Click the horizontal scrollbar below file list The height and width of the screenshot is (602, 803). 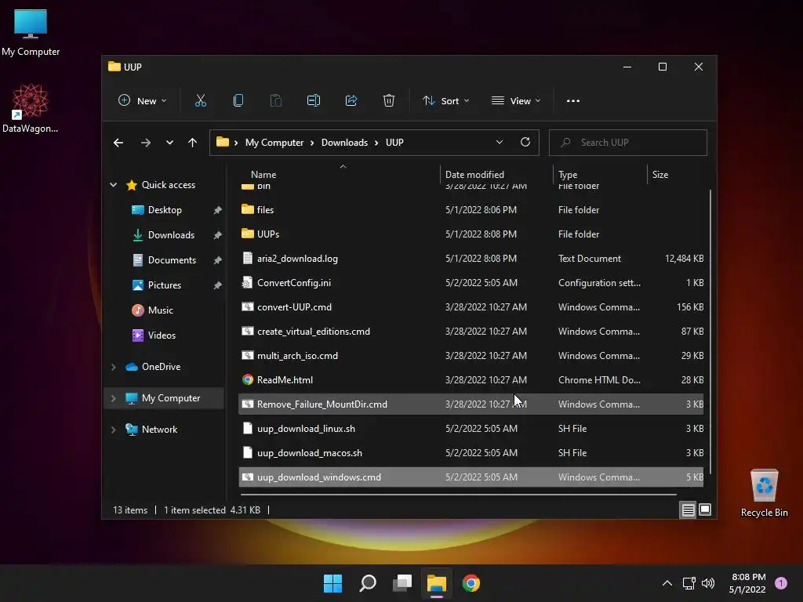(458, 495)
